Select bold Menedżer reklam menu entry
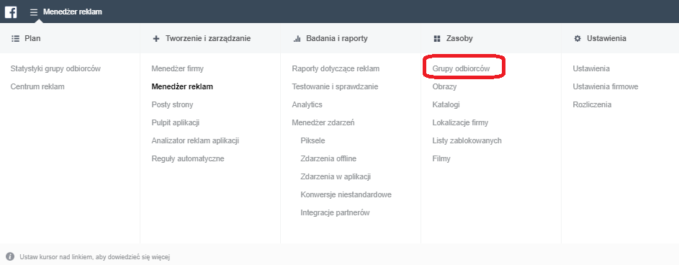 click(182, 86)
